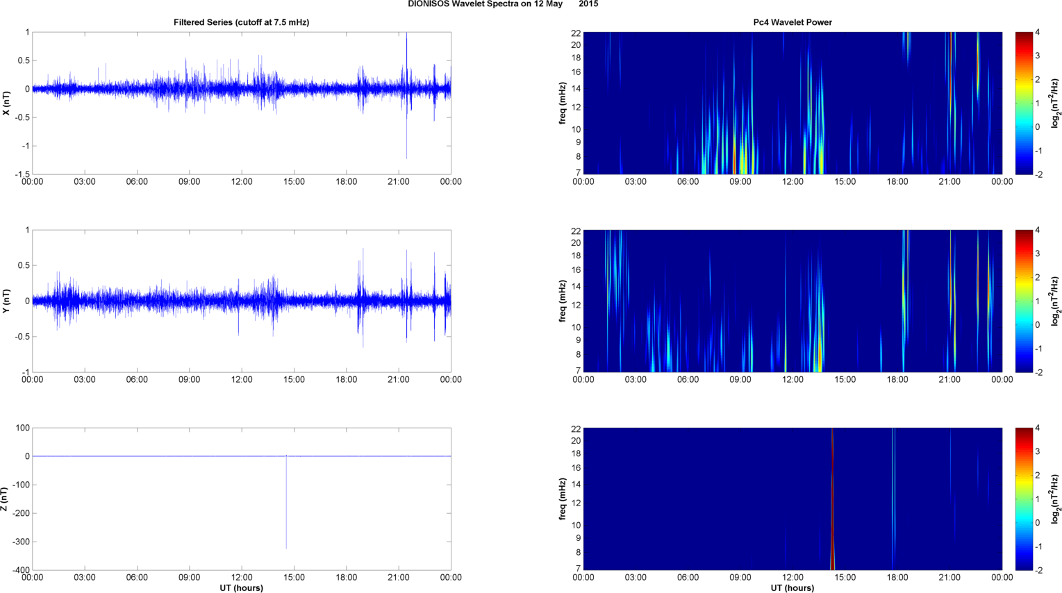Click inside the X component filtered series plot

click(242, 103)
